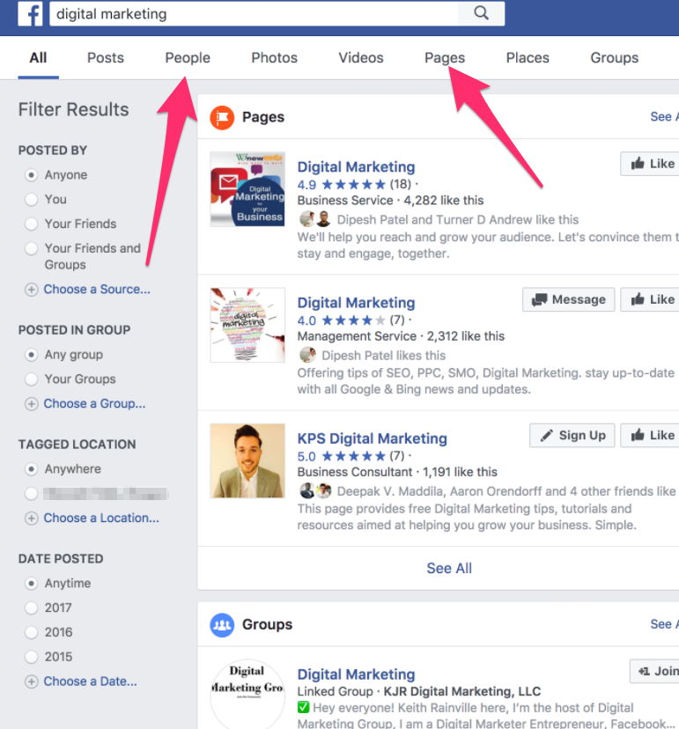Switch to the Videos tab
Screen dimensions: 679x729
coord(361,57)
